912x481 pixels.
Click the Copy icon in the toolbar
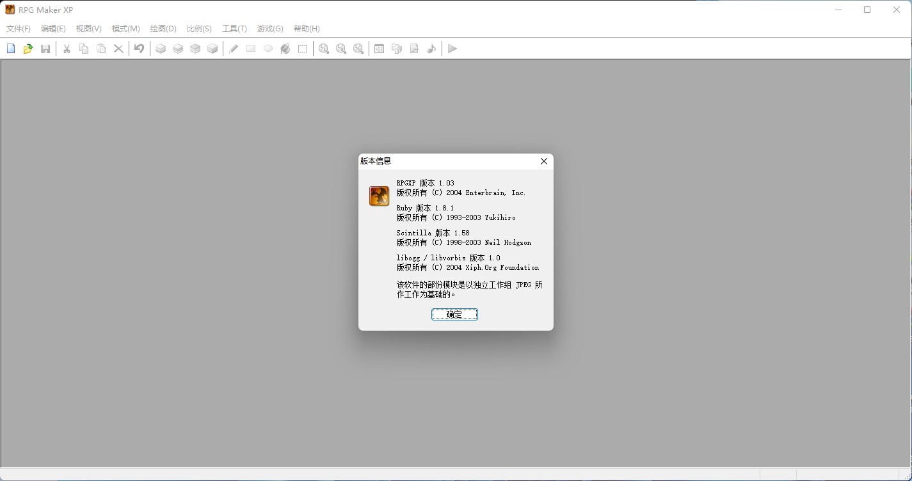click(84, 49)
